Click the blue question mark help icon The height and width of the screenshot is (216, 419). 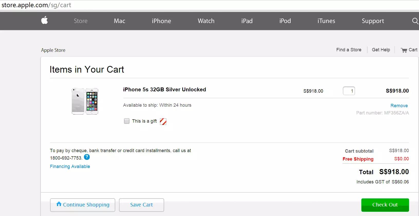(x=87, y=157)
